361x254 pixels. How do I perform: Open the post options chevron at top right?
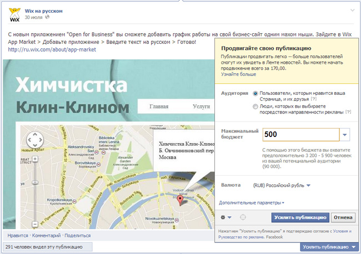(x=353, y=11)
